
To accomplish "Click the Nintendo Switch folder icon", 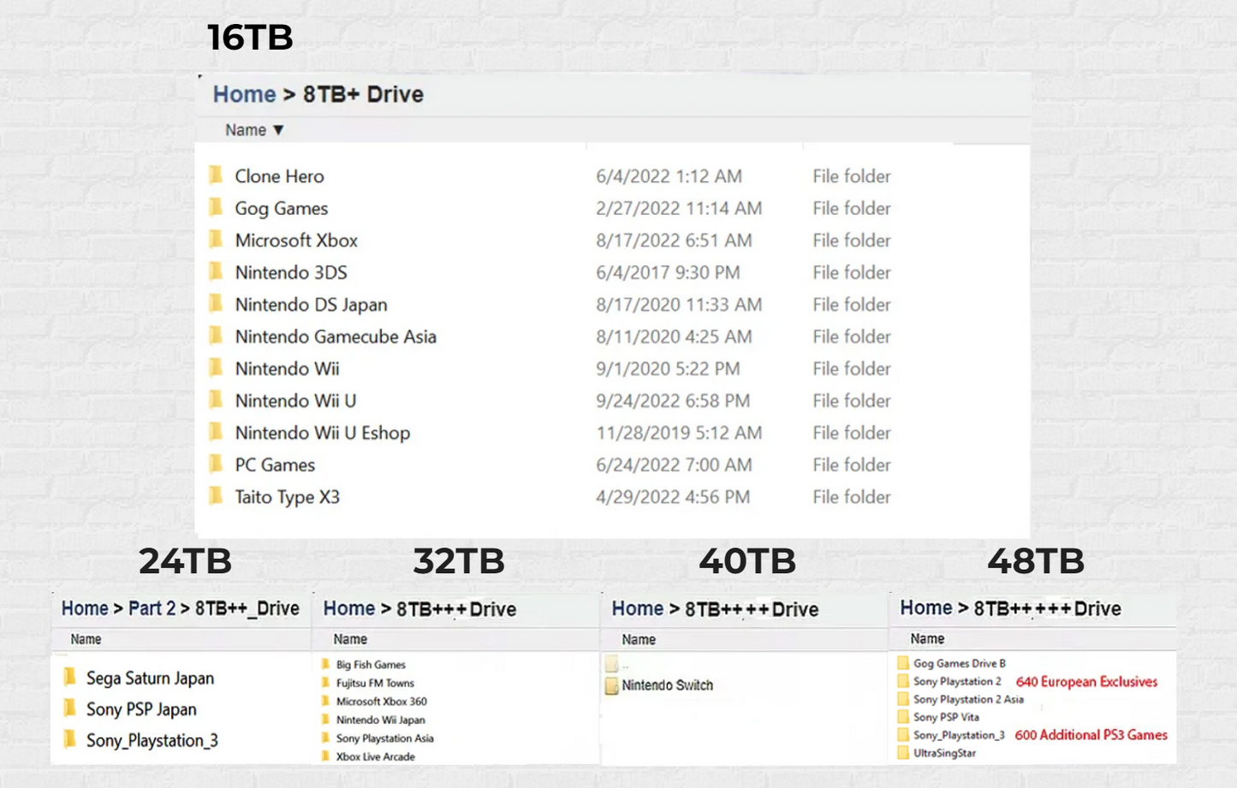I will pyautogui.click(x=611, y=685).
